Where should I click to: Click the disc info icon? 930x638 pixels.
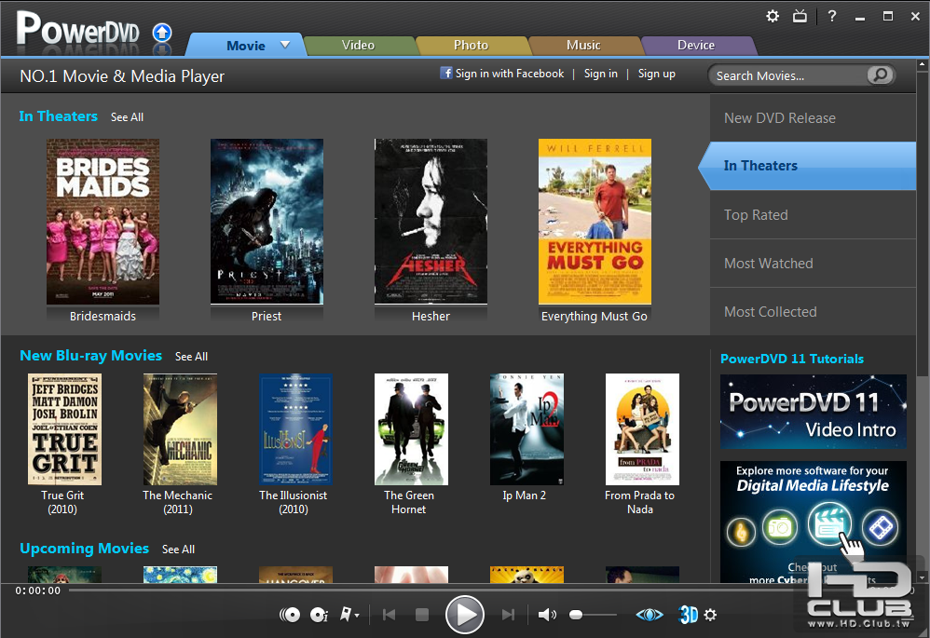[319, 615]
